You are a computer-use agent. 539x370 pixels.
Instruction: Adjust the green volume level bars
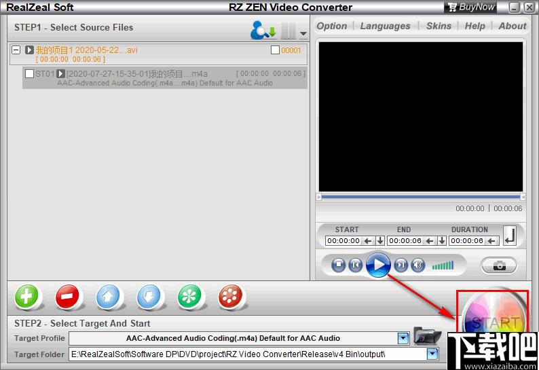443,265
